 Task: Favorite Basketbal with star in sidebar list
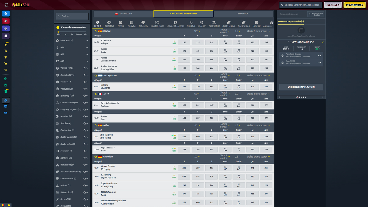84,75
